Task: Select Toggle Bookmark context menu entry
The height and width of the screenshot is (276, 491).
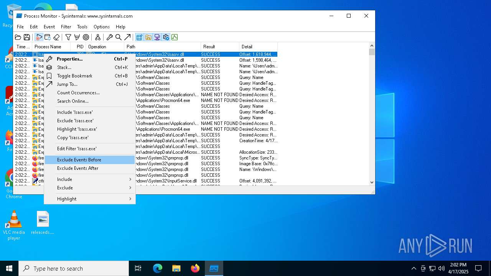Action: tap(89, 76)
